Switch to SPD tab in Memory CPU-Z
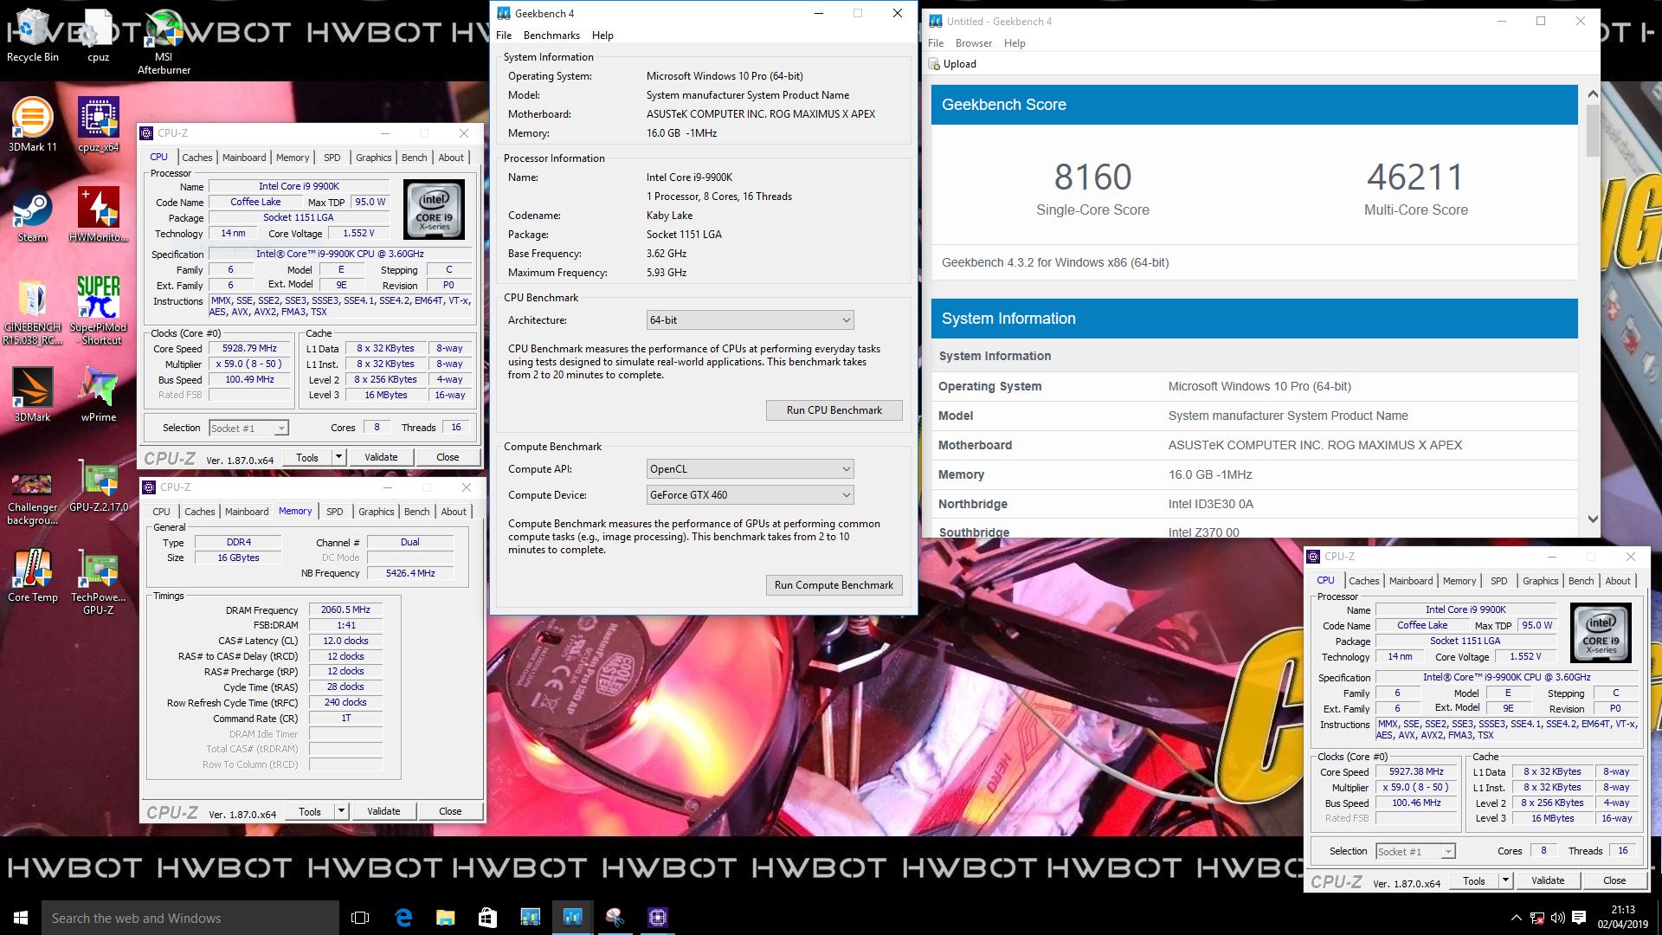Image resolution: width=1662 pixels, height=935 pixels. (335, 512)
